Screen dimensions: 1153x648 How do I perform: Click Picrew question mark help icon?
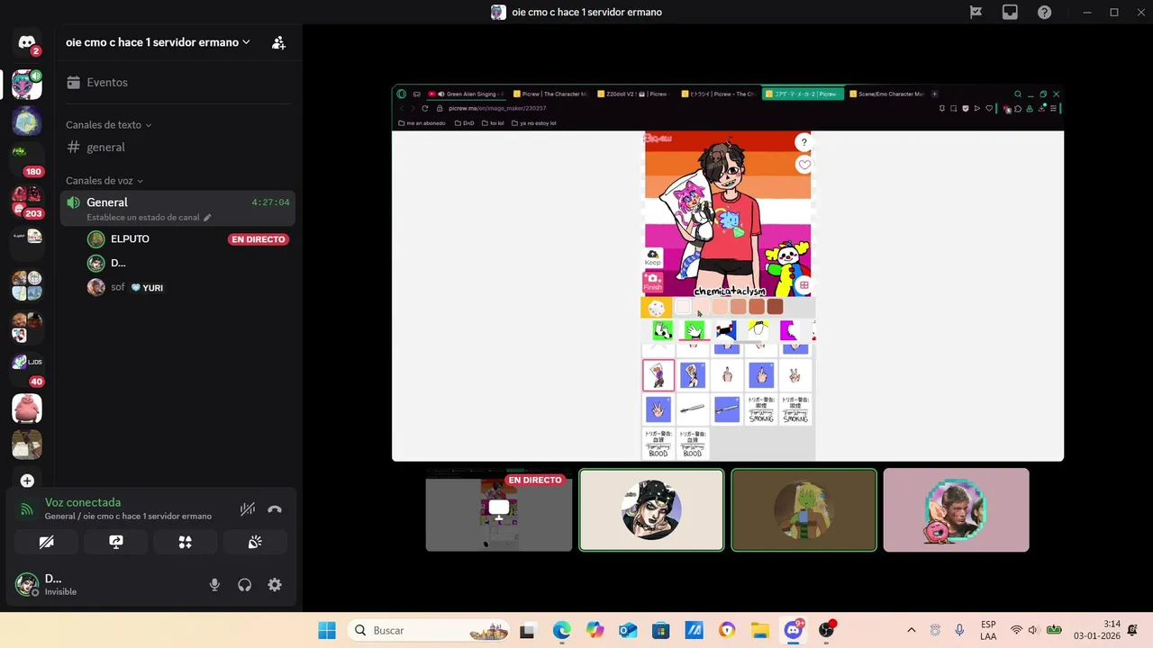803,142
